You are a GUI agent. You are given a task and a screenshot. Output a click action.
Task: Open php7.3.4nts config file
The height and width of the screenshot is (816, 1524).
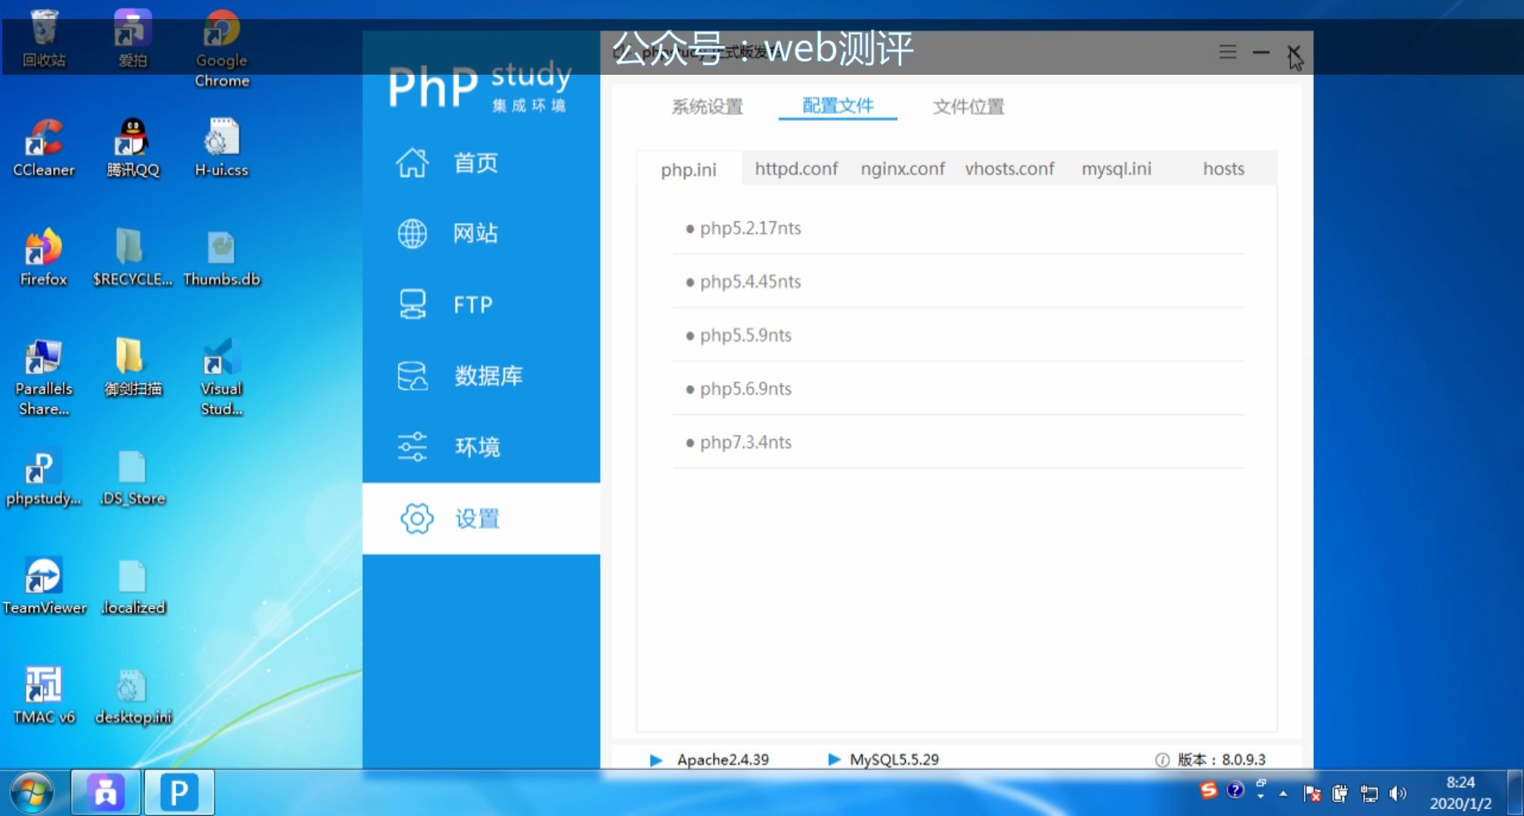pos(958,443)
